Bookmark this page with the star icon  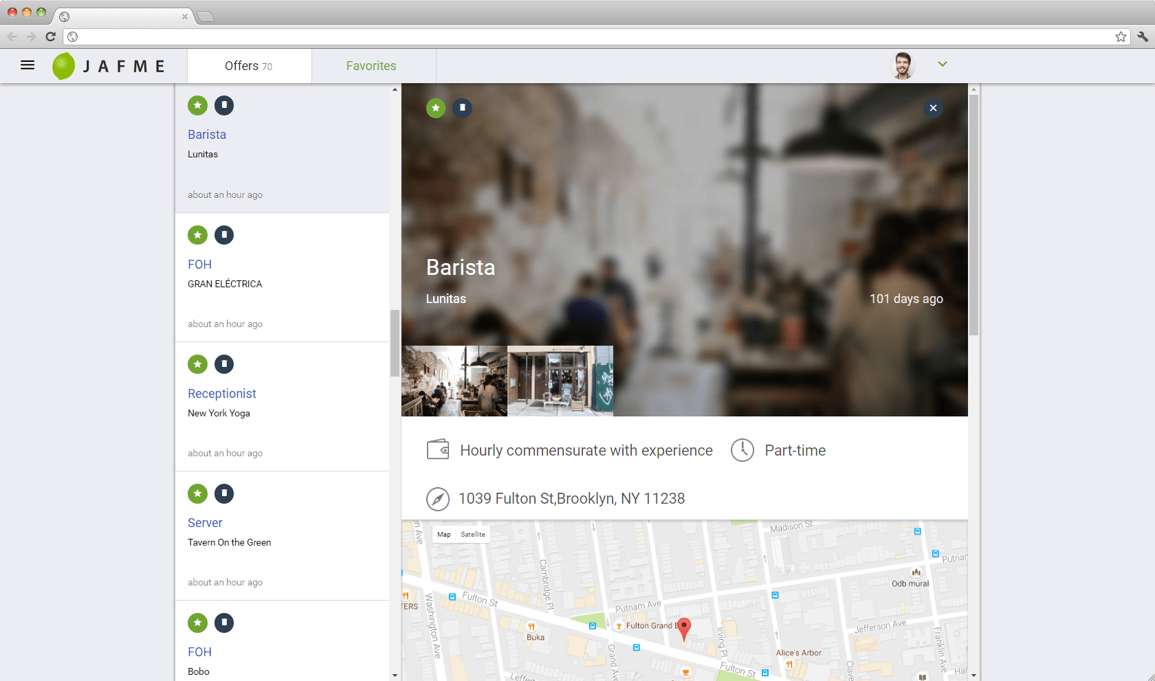(x=1121, y=36)
